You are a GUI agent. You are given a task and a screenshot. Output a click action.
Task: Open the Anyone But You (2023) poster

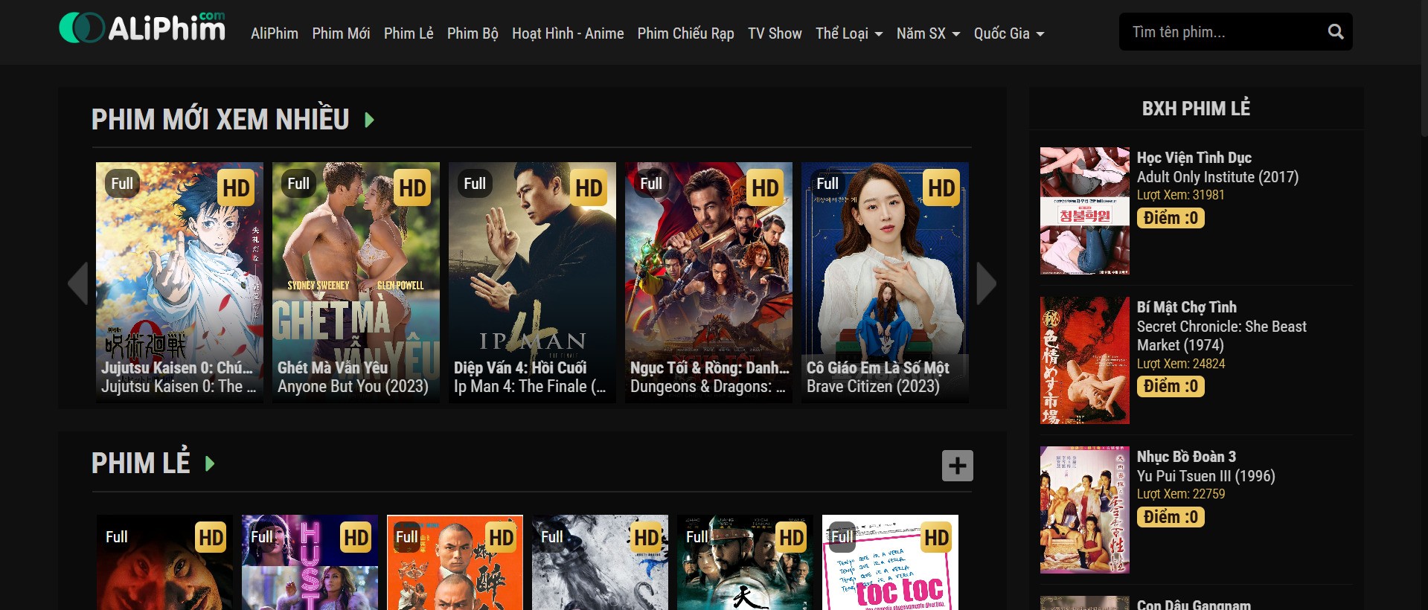[x=356, y=283]
